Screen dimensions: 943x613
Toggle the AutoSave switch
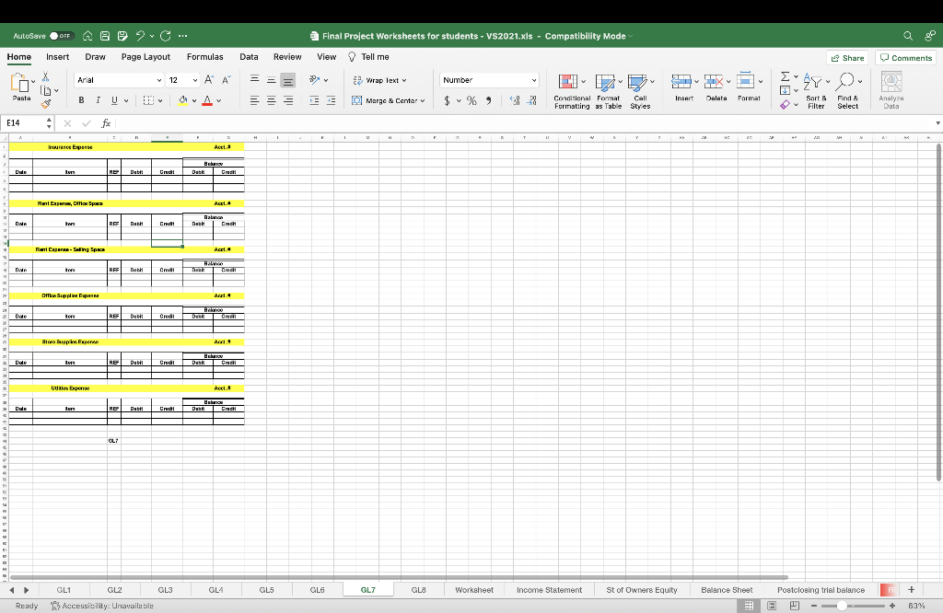click(x=61, y=36)
